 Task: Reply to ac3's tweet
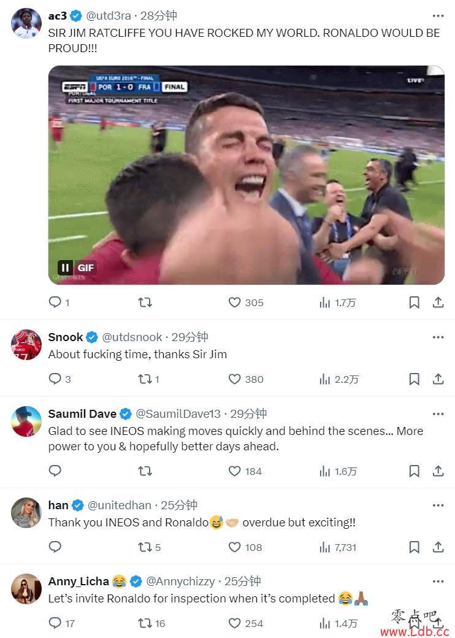pos(55,302)
